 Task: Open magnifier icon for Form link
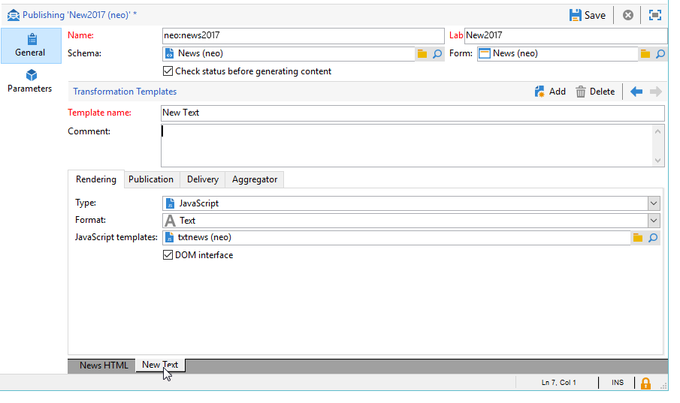pyautogui.click(x=660, y=54)
